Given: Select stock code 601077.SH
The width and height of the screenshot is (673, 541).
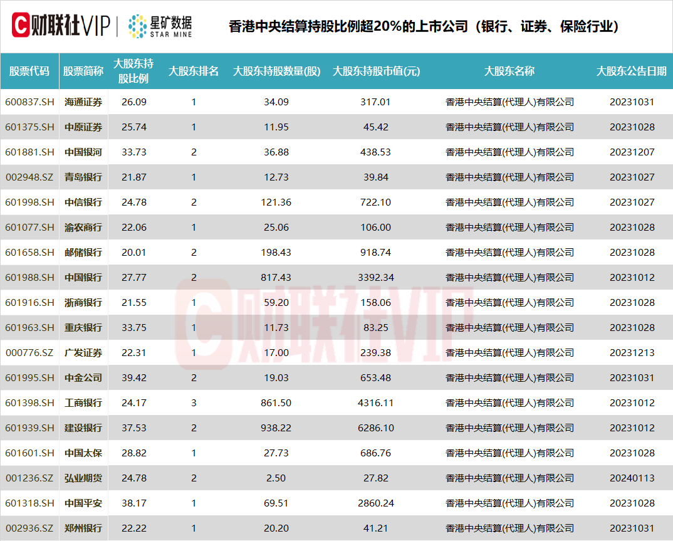Looking at the screenshot, I should [29, 227].
